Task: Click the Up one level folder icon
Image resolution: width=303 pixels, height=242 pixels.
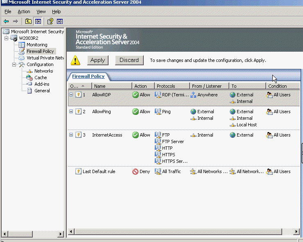Action: point(28,21)
